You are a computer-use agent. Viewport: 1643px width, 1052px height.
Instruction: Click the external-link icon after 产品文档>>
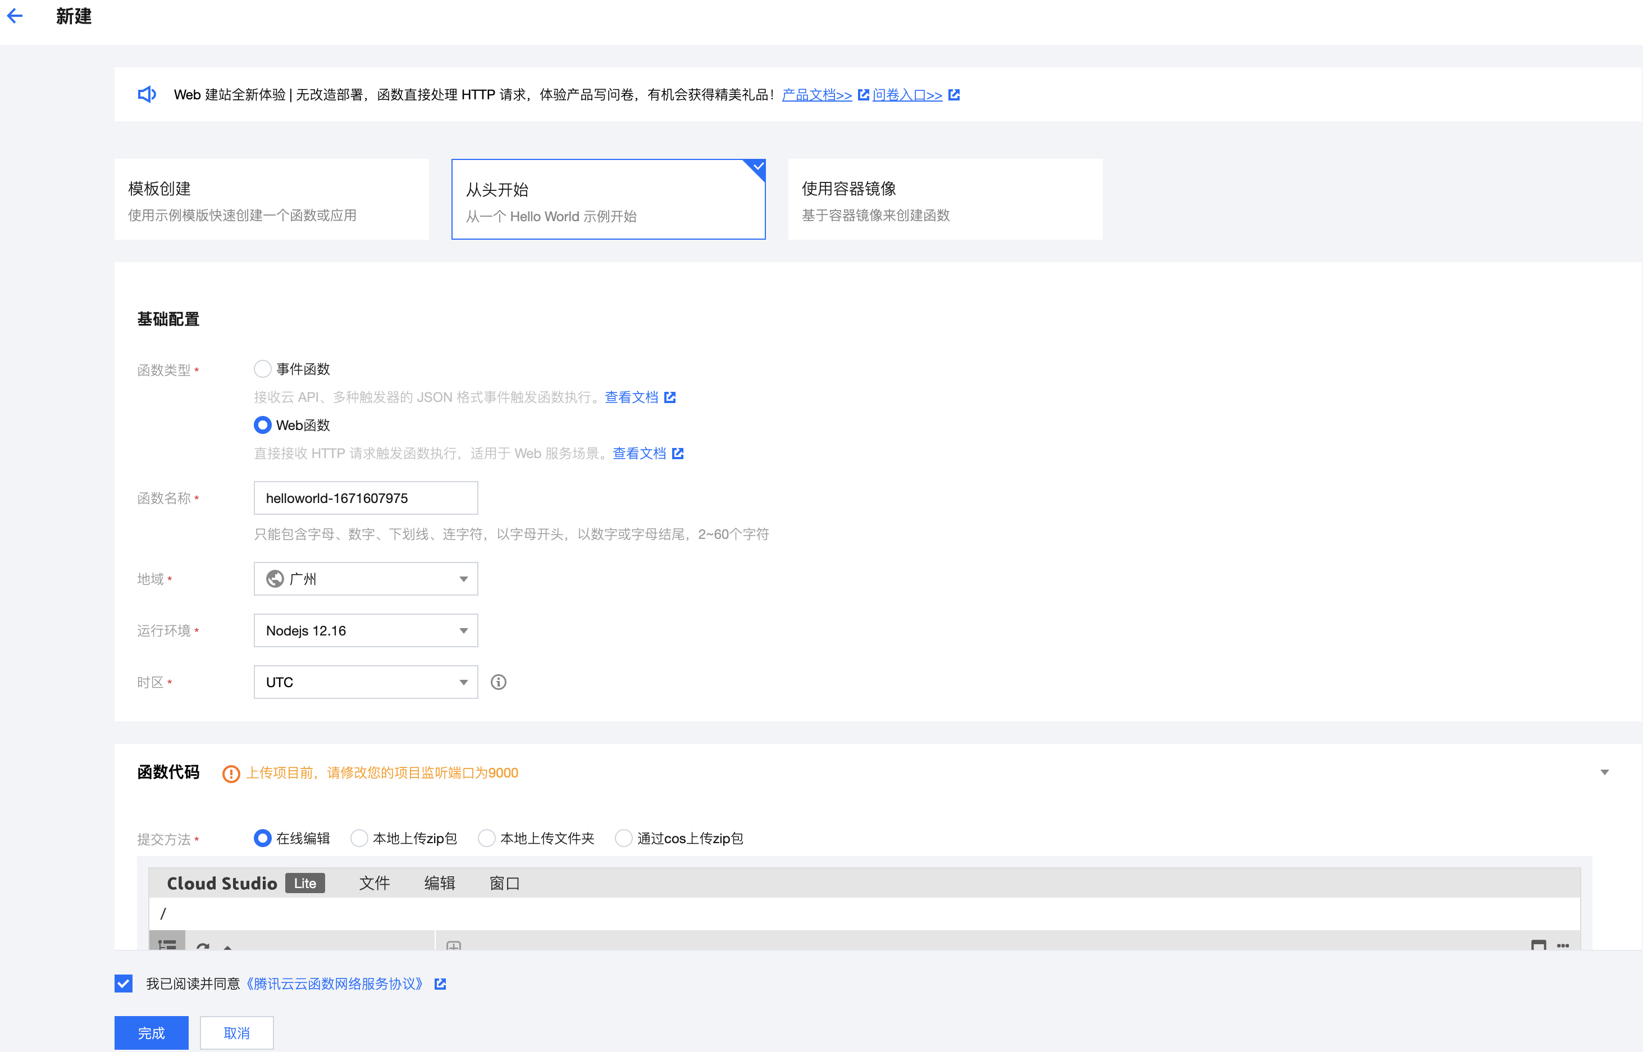point(864,95)
